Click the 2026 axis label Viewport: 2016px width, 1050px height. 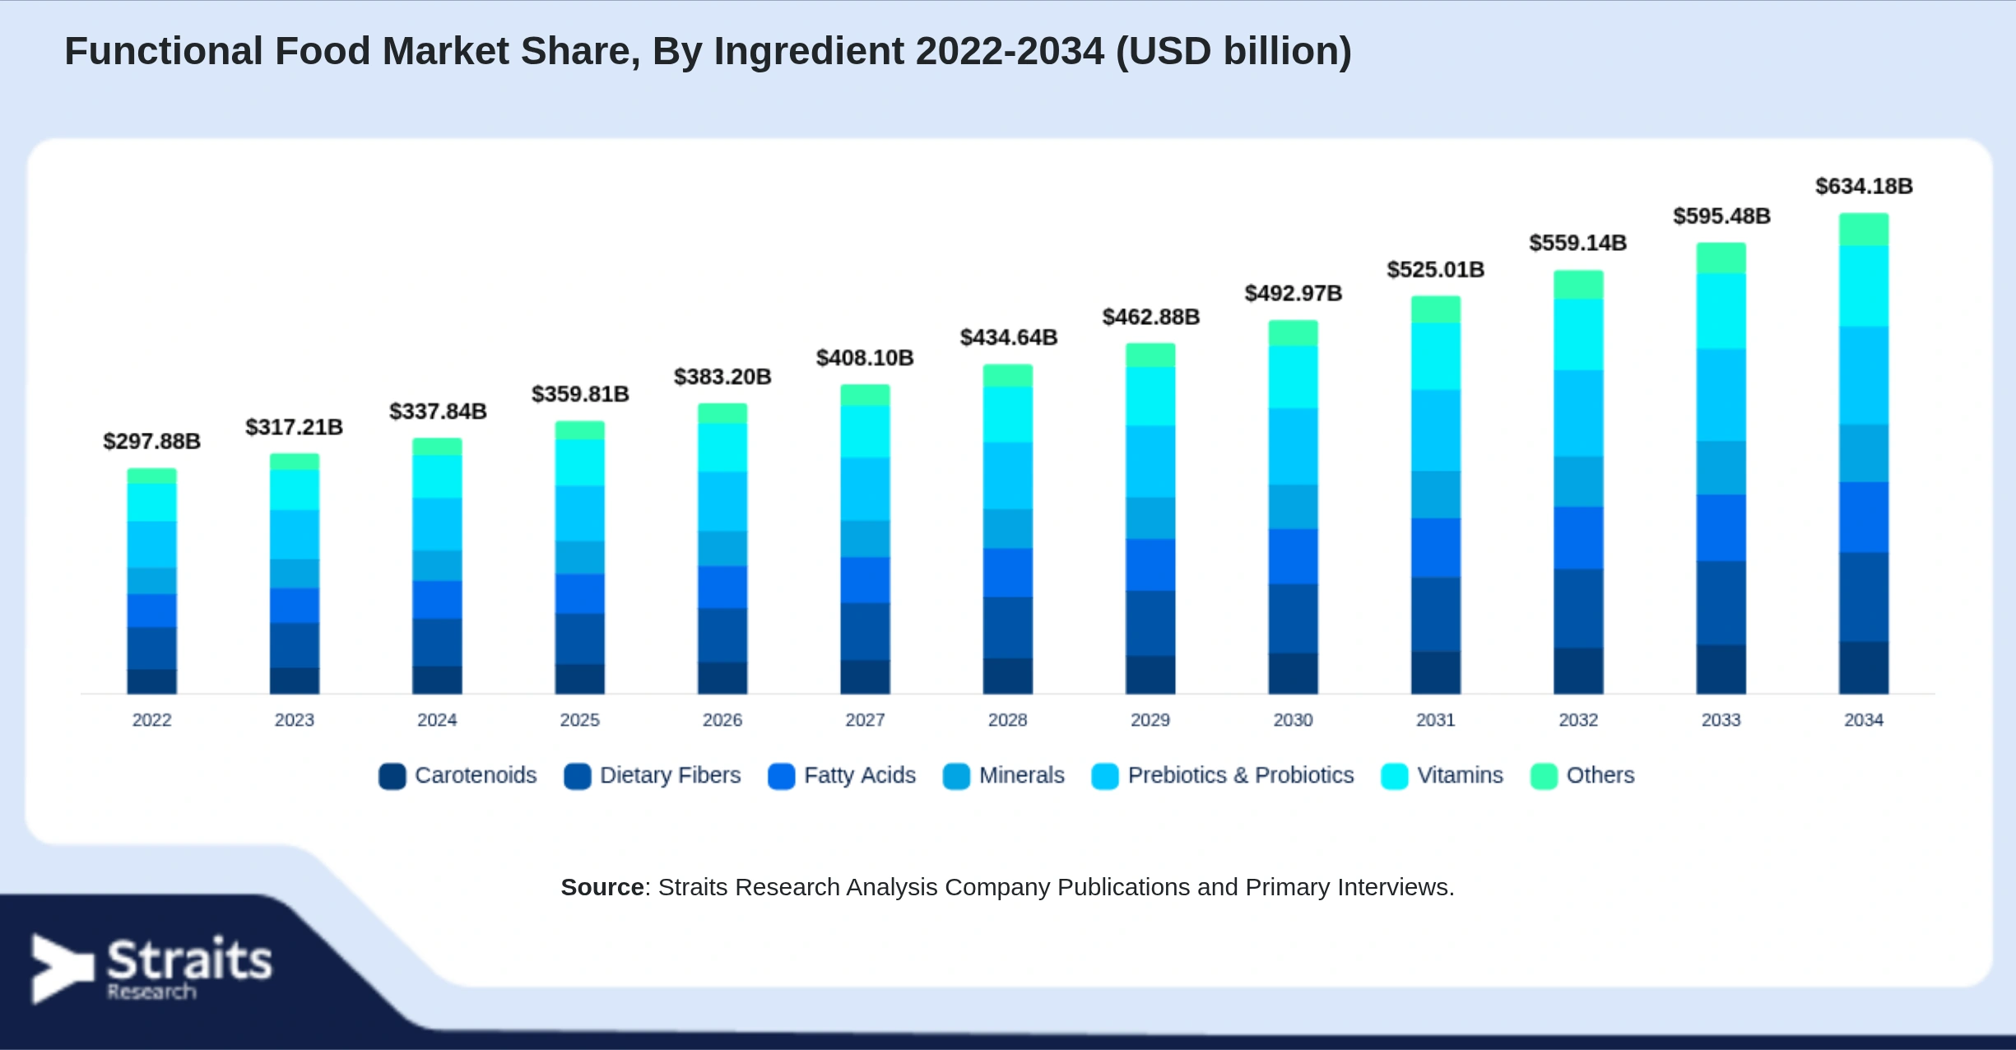722,720
